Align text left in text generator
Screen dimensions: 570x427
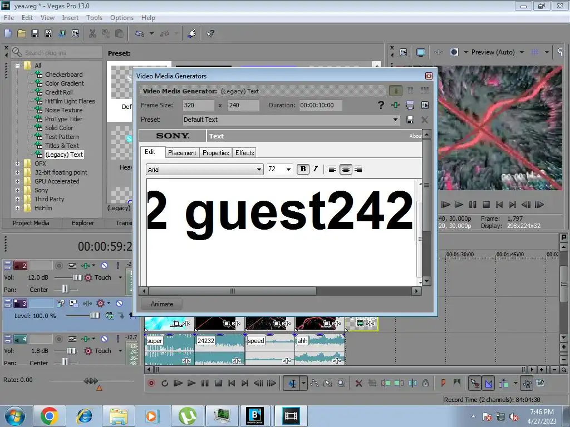coord(332,169)
